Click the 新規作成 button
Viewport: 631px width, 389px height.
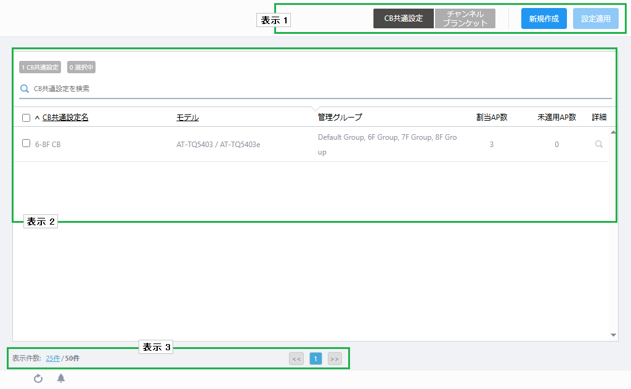[544, 18]
